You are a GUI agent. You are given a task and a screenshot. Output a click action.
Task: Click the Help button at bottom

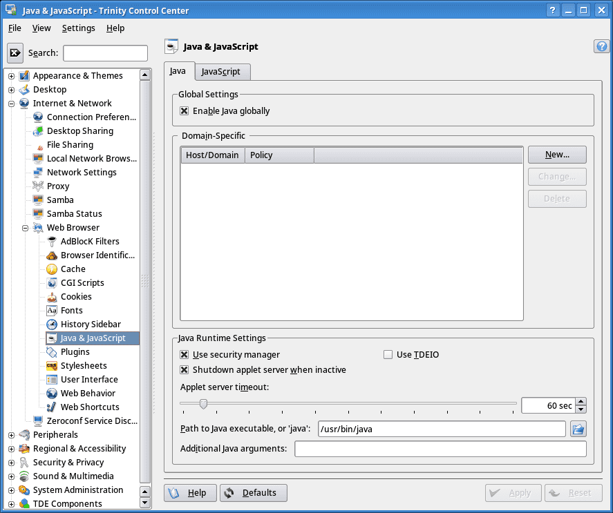coord(190,493)
